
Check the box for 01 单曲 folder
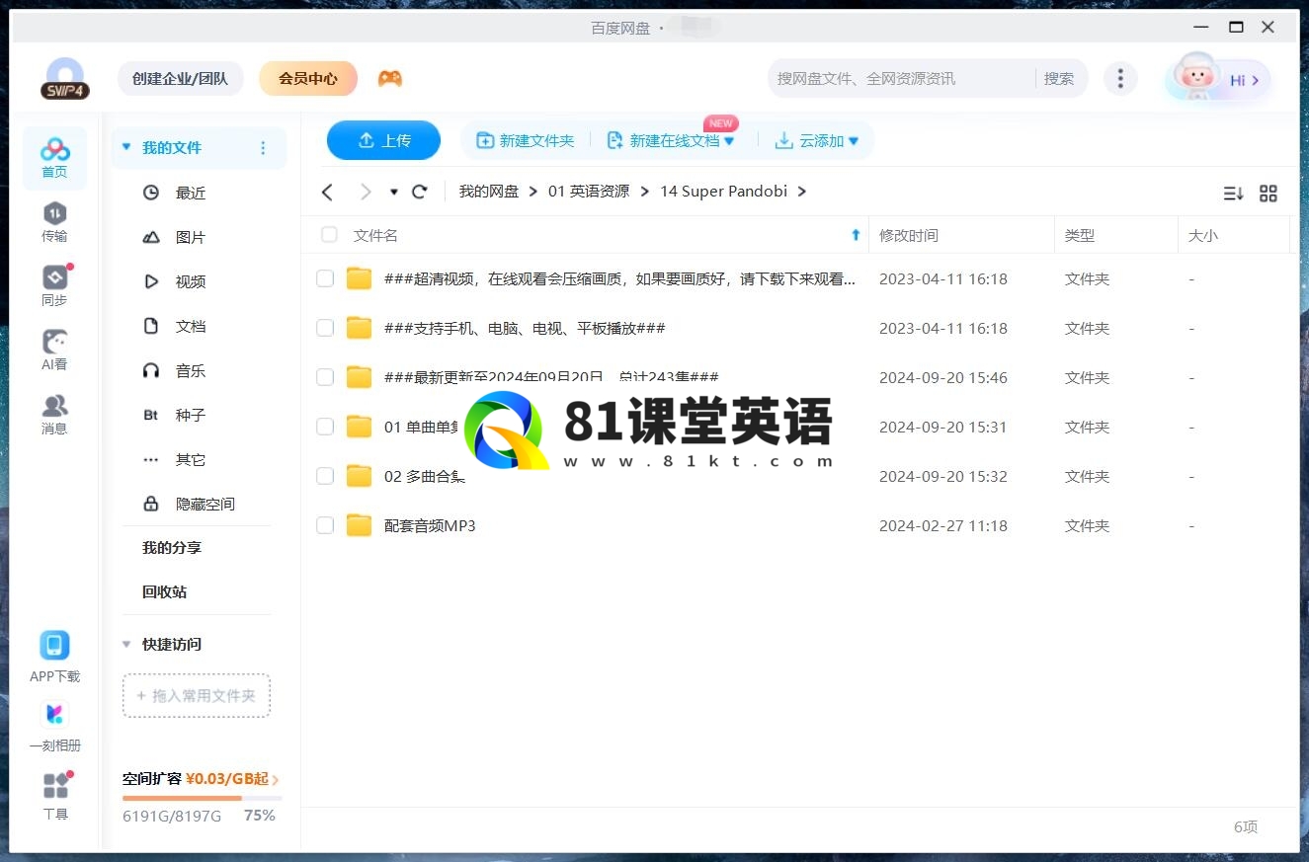click(x=325, y=427)
